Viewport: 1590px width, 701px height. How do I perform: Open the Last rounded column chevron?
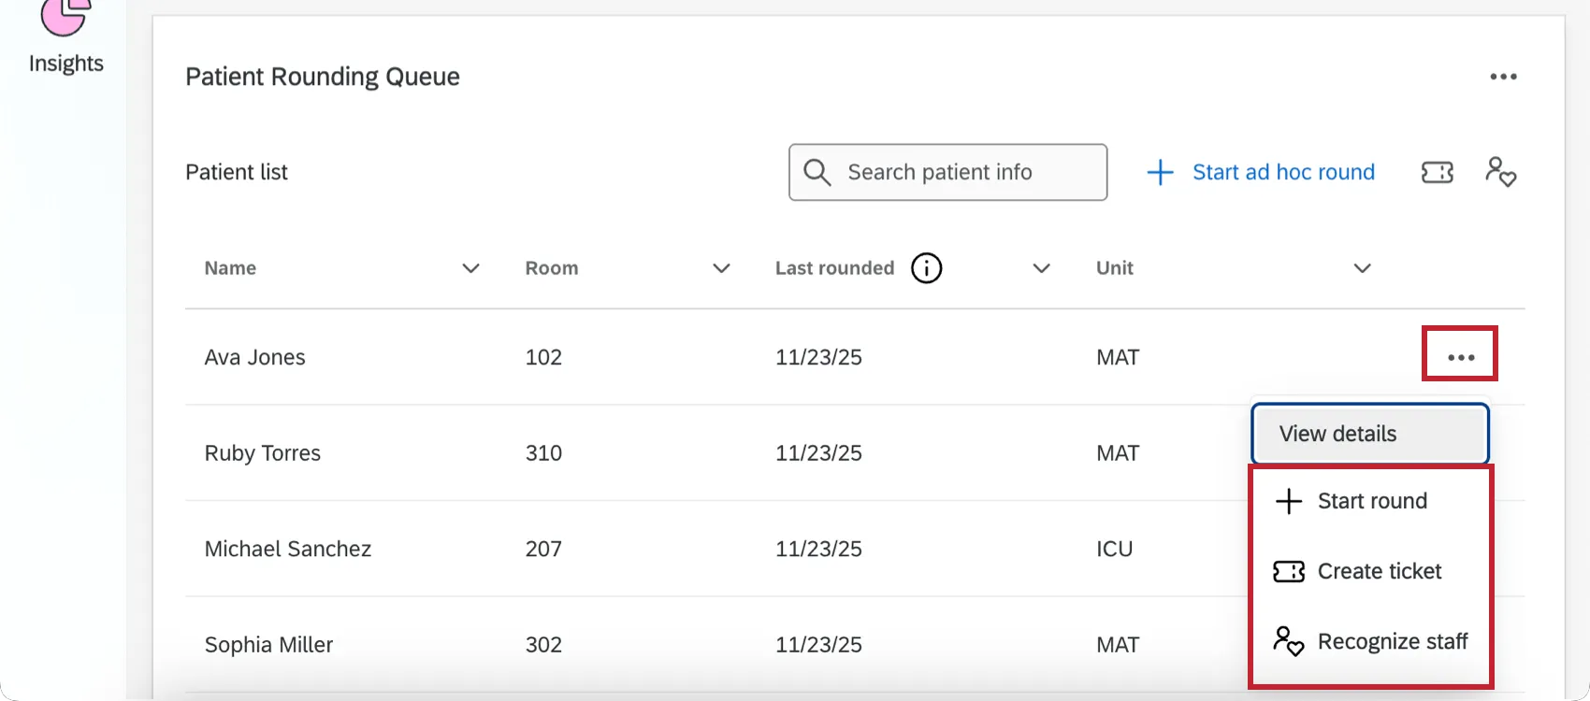click(x=1041, y=268)
